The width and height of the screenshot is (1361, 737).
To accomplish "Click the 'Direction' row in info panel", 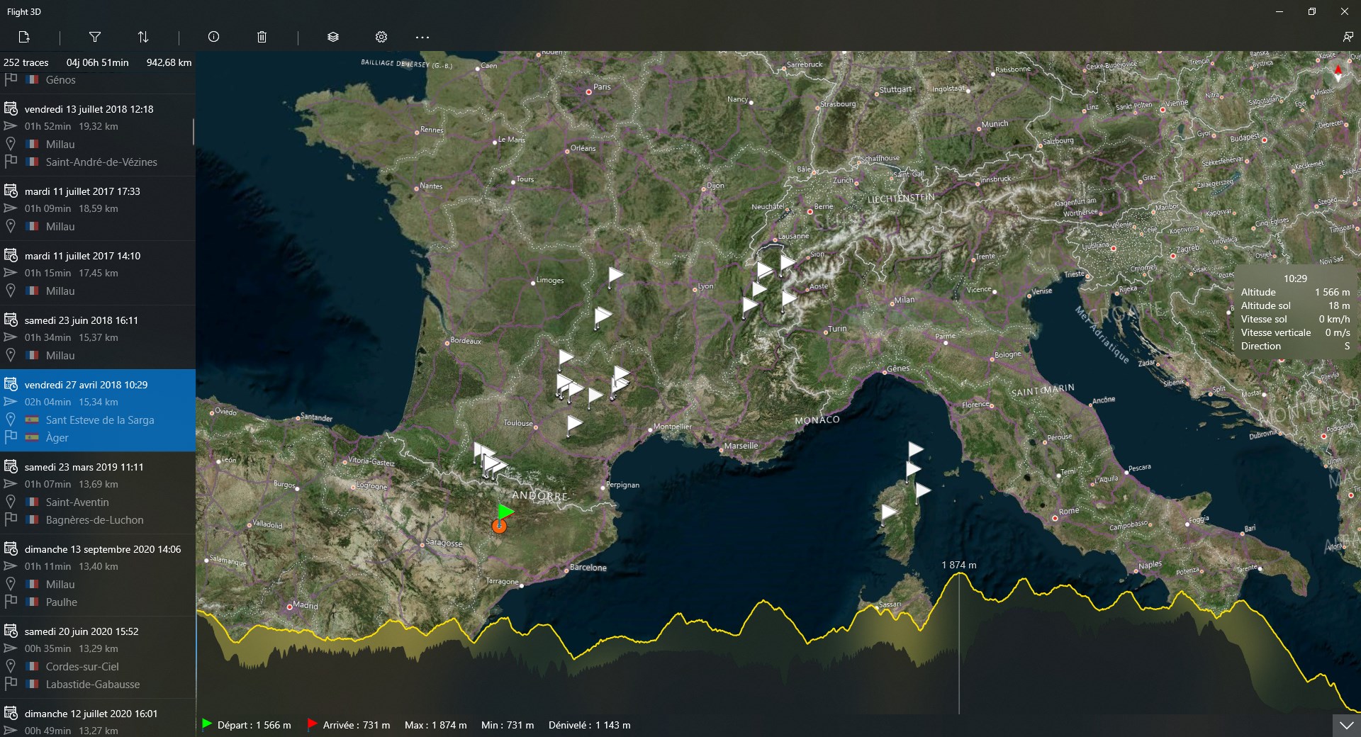I will tap(1295, 346).
